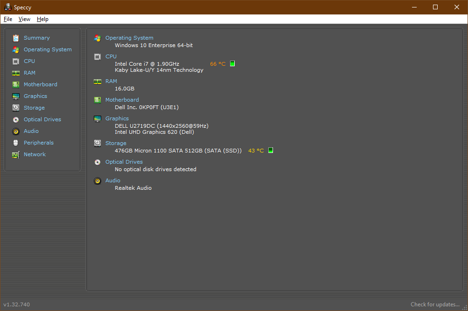This screenshot has height=311, width=468.
Task: Open the Operating System heading link in summary
Action: point(129,38)
